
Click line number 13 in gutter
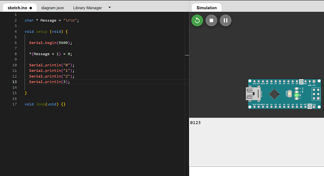coord(15,82)
